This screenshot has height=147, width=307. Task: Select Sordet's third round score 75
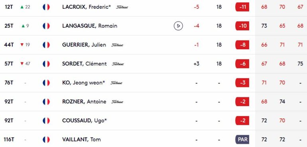(300, 64)
